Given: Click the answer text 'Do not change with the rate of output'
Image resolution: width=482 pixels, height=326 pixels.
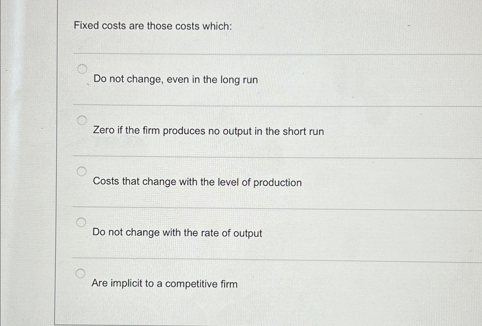Looking at the screenshot, I should pos(177,233).
